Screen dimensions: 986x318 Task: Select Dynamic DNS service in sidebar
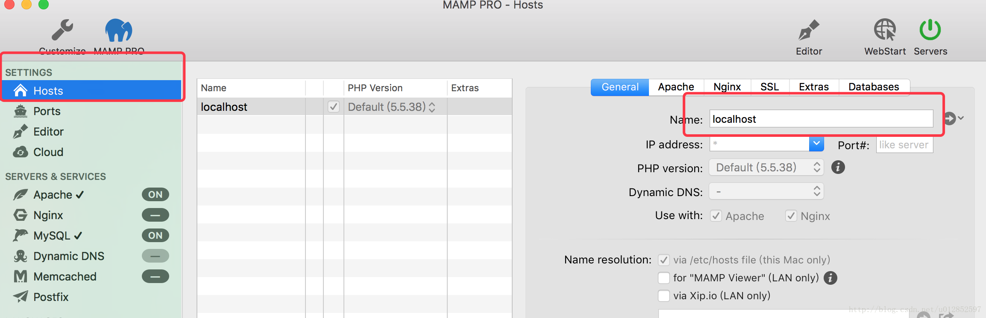tap(69, 256)
